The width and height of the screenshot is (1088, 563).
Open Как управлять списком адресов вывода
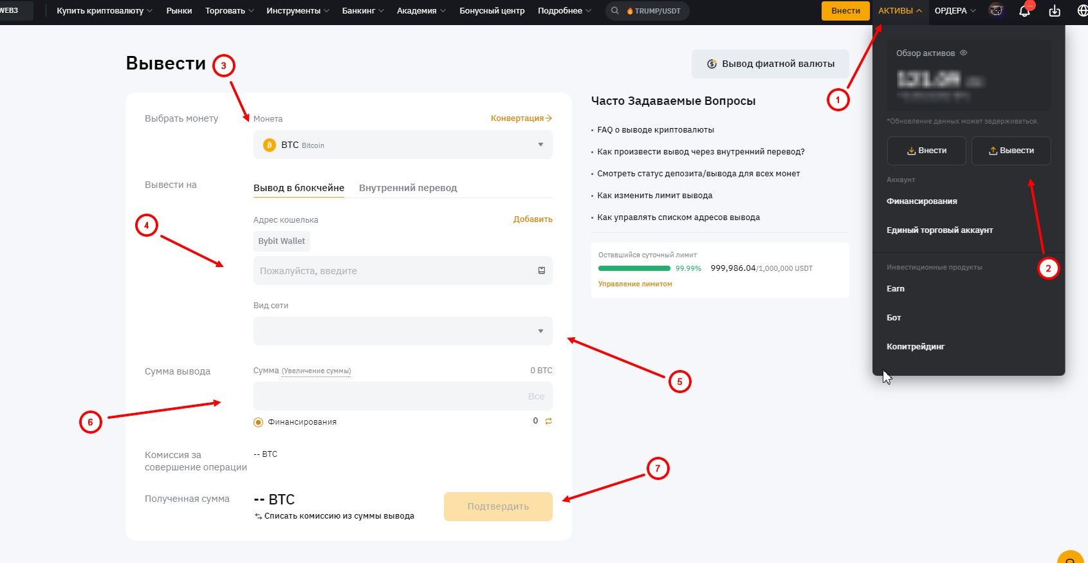coord(678,217)
